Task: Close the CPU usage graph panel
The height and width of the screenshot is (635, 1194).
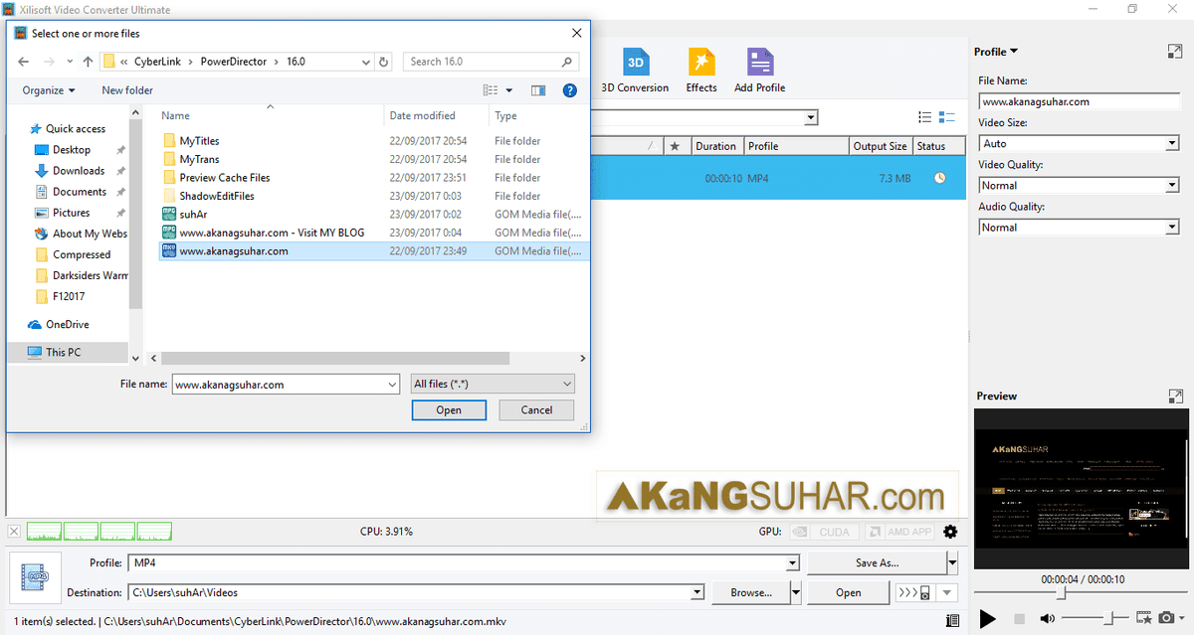Action: (14, 532)
